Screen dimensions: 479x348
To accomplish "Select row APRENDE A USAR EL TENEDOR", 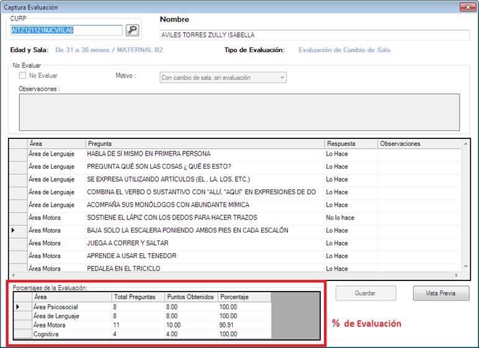I will (x=235, y=256).
